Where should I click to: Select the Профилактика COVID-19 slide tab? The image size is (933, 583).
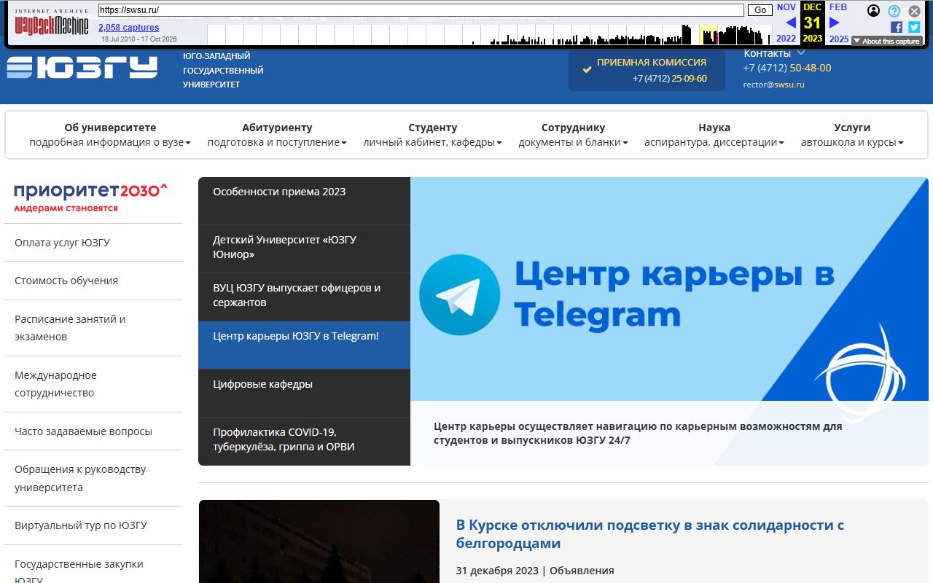coord(304,441)
